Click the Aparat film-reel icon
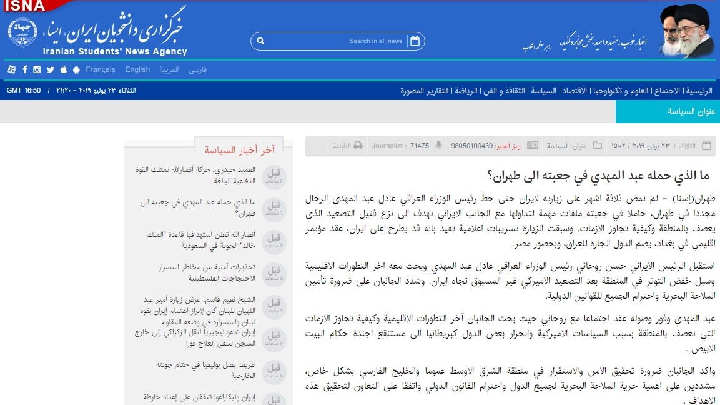This screenshot has height=405, width=720. coord(11,70)
